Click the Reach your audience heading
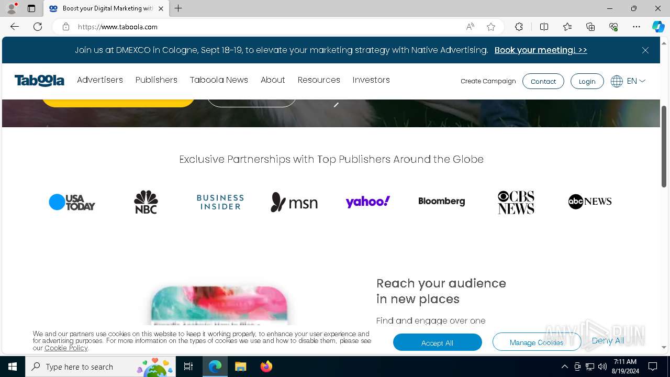Image resolution: width=670 pixels, height=377 pixels. click(x=441, y=291)
